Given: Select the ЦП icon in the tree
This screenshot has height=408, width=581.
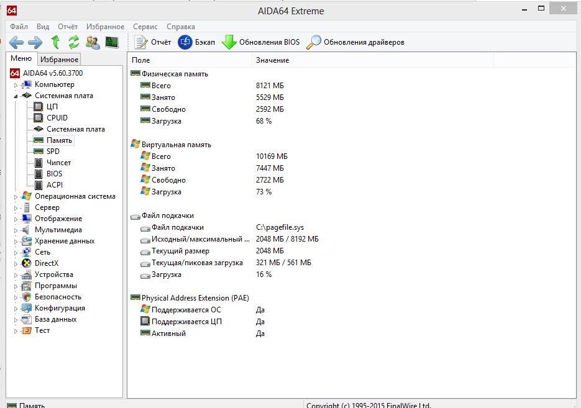Looking at the screenshot, I should [x=38, y=107].
